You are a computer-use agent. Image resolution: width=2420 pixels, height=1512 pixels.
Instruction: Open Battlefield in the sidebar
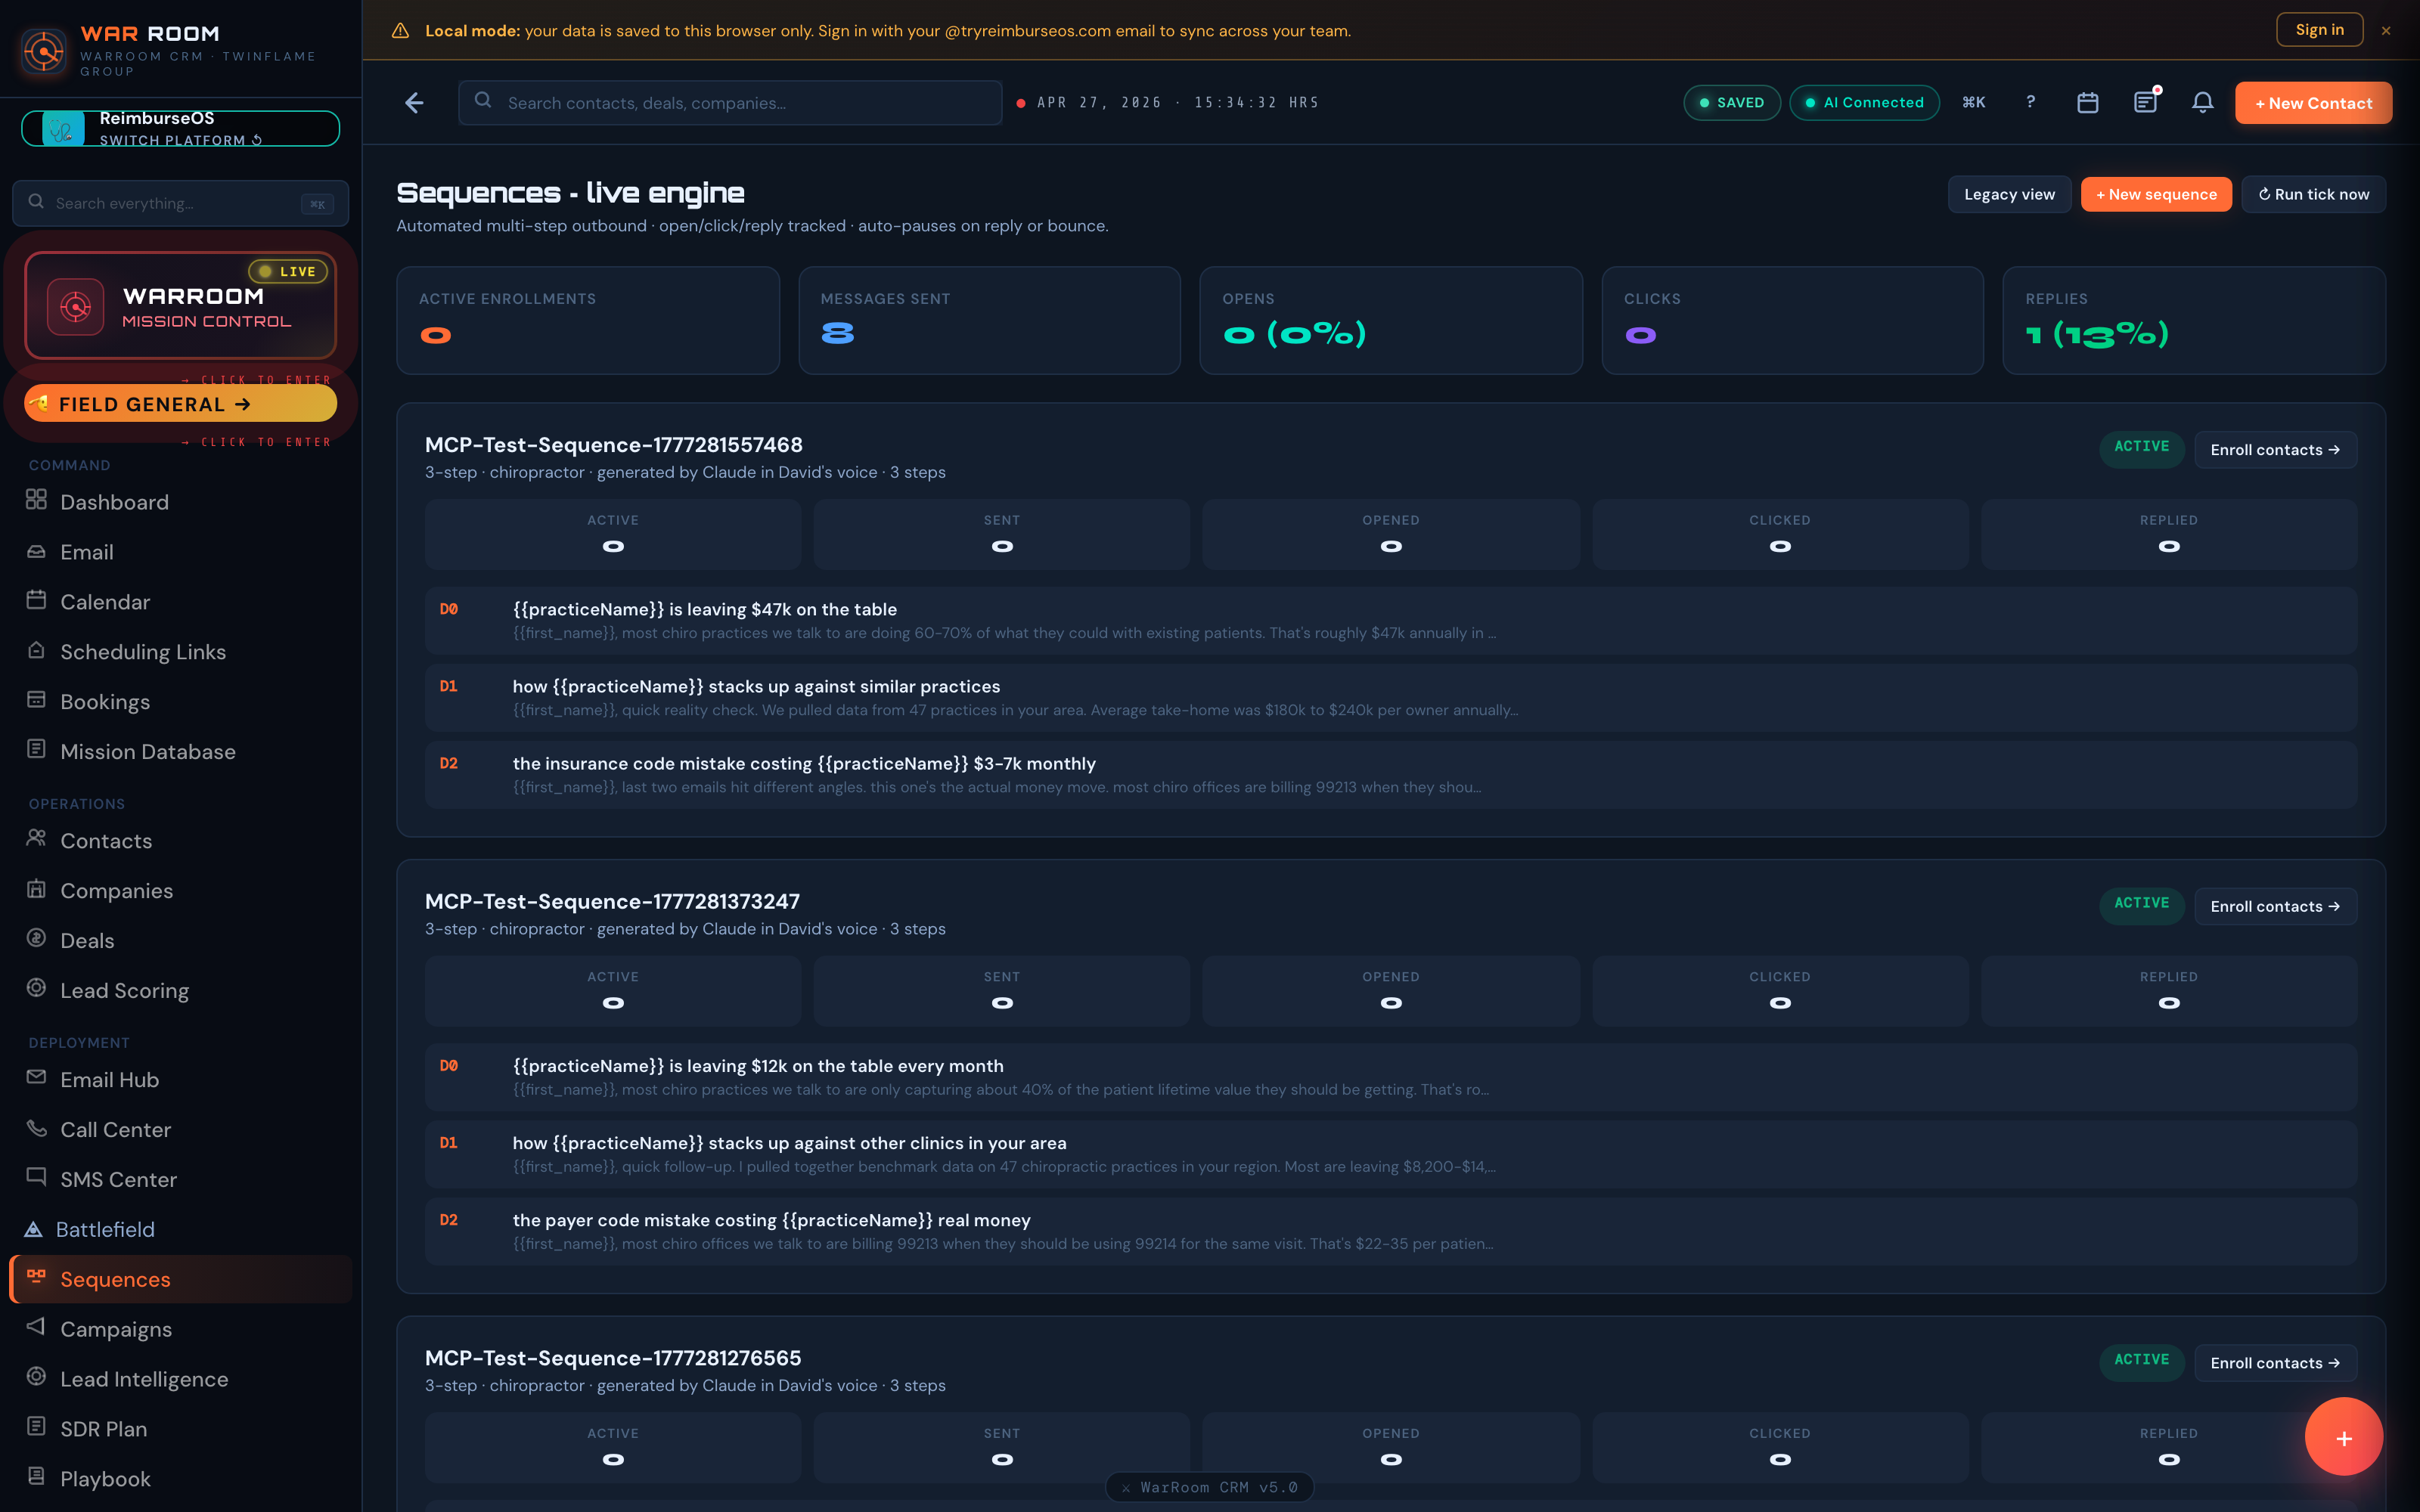[105, 1229]
